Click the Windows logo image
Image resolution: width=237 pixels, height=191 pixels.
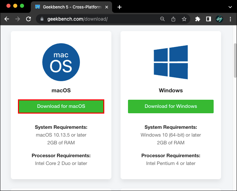pyautogui.click(x=171, y=62)
